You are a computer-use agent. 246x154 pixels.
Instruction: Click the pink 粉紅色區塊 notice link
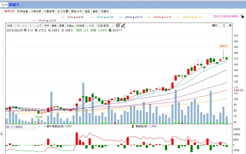click(x=227, y=16)
